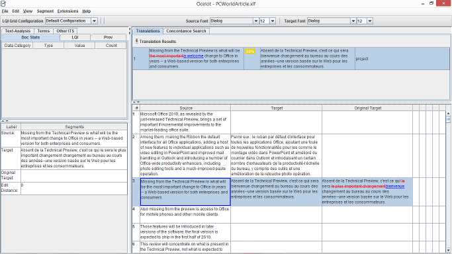Open the File menu
This screenshot has width=452, height=254.
[x=5, y=11]
